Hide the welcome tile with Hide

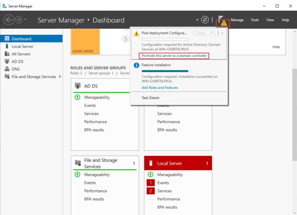[276, 47]
